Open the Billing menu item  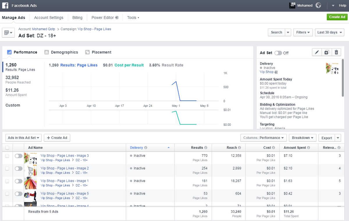click(x=77, y=18)
